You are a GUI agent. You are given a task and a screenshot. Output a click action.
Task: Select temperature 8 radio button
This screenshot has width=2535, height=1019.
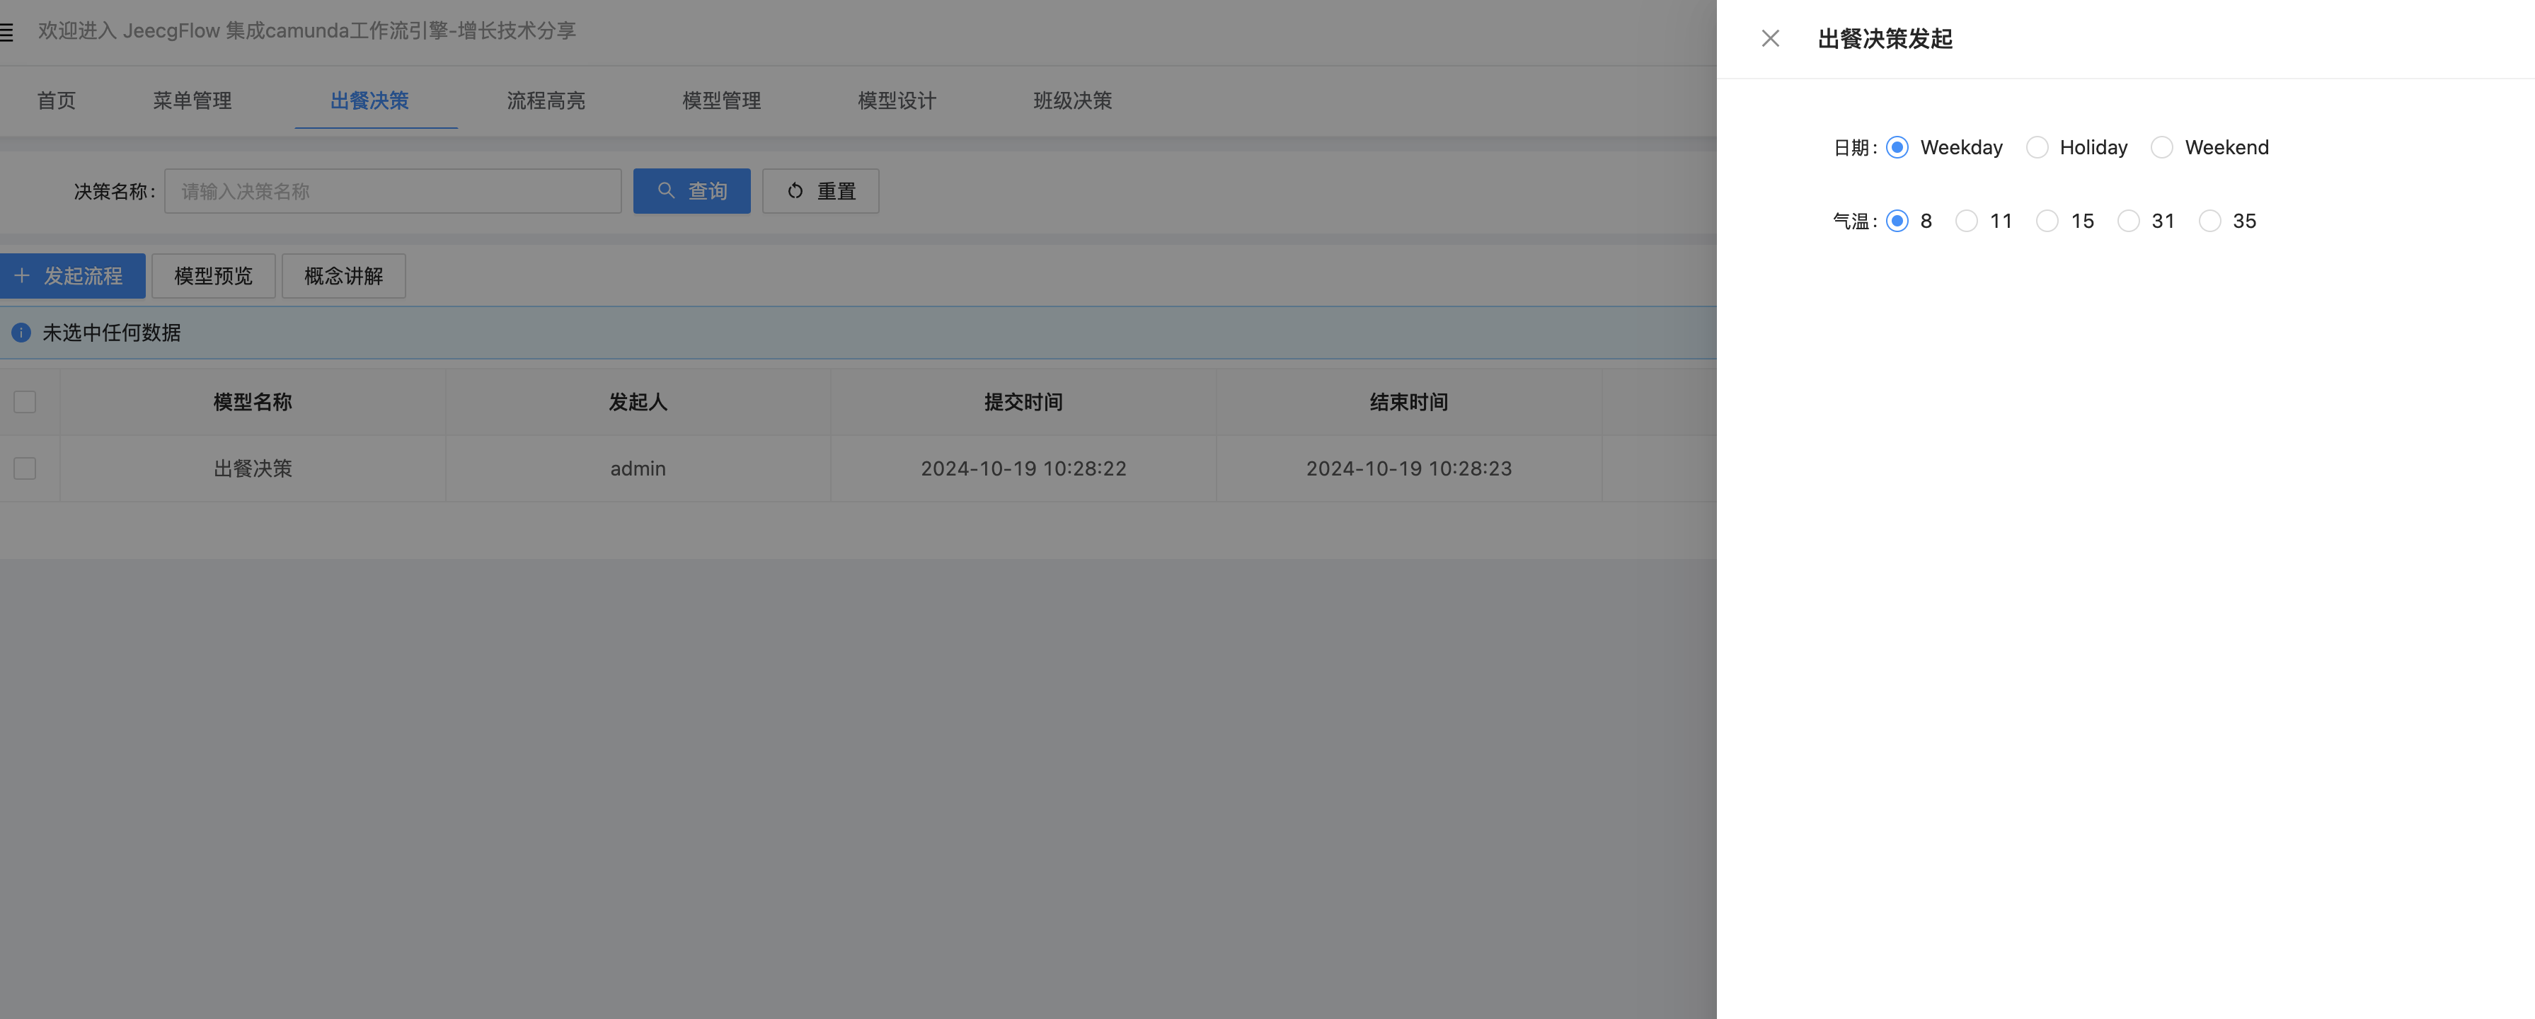[x=1897, y=221]
